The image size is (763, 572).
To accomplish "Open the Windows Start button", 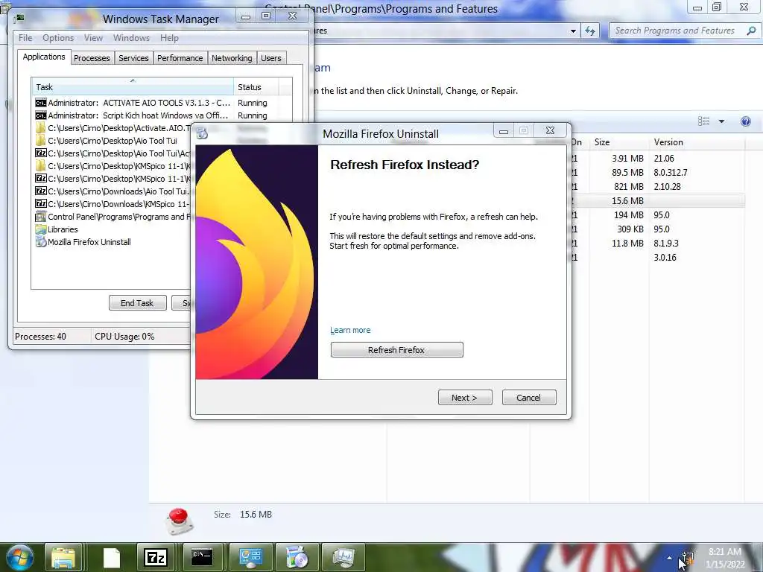I will coord(20,557).
